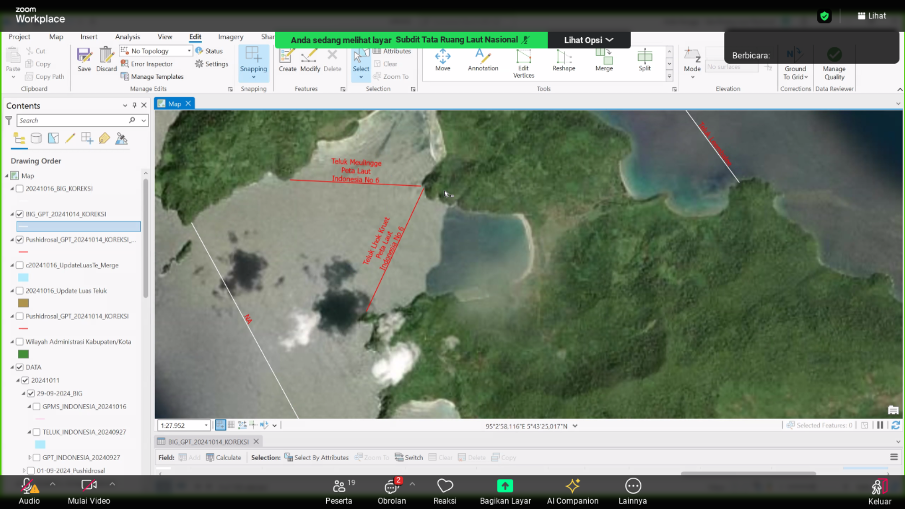This screenshot has height=509, width=905.
Task: Open Obrolan chat panel
Action: coord(392,492)
